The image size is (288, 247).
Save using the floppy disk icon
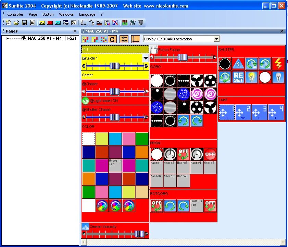(24, 23)
